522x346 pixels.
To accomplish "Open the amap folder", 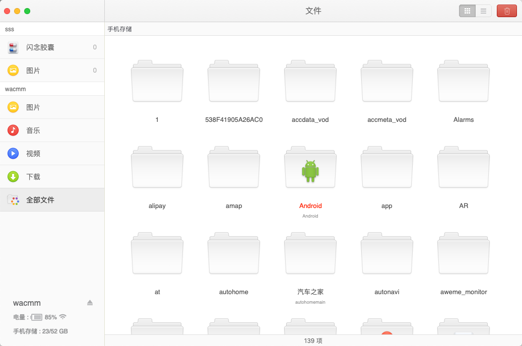I will click(x=233, y=168).
